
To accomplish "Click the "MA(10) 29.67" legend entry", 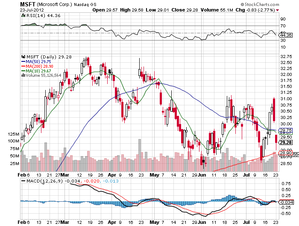I will point(38,71).
